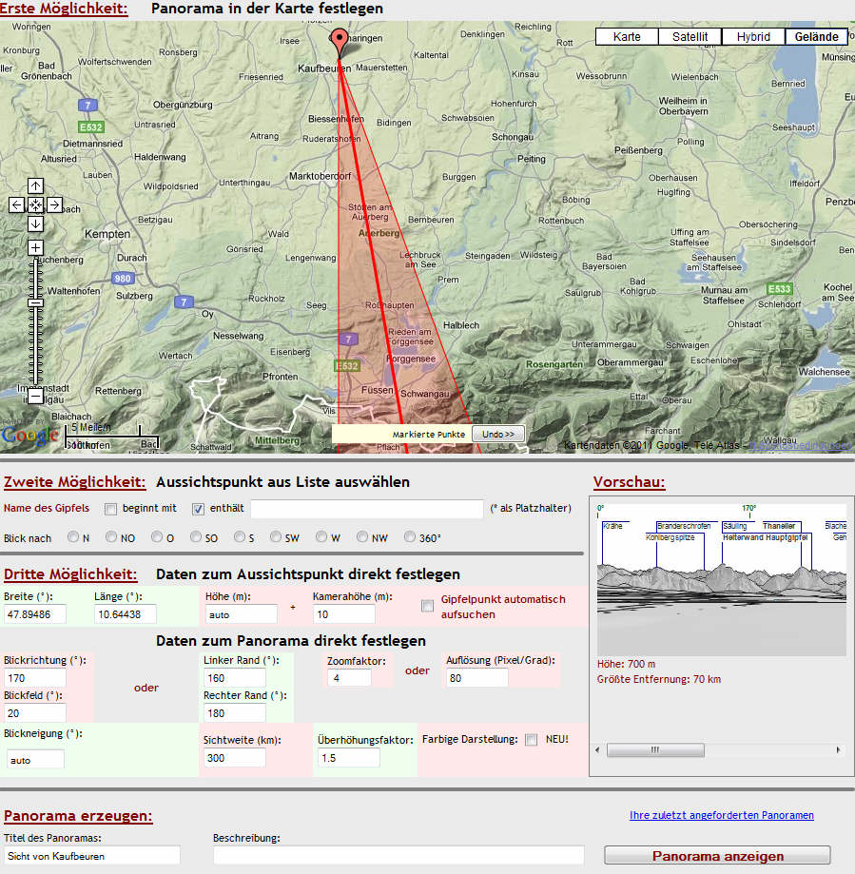
Task: Enable the 'beginnt mit' checkbox
Action: 110,509
